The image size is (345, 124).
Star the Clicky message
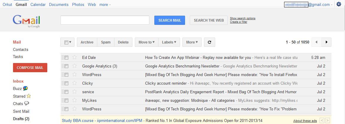point(74,83)
